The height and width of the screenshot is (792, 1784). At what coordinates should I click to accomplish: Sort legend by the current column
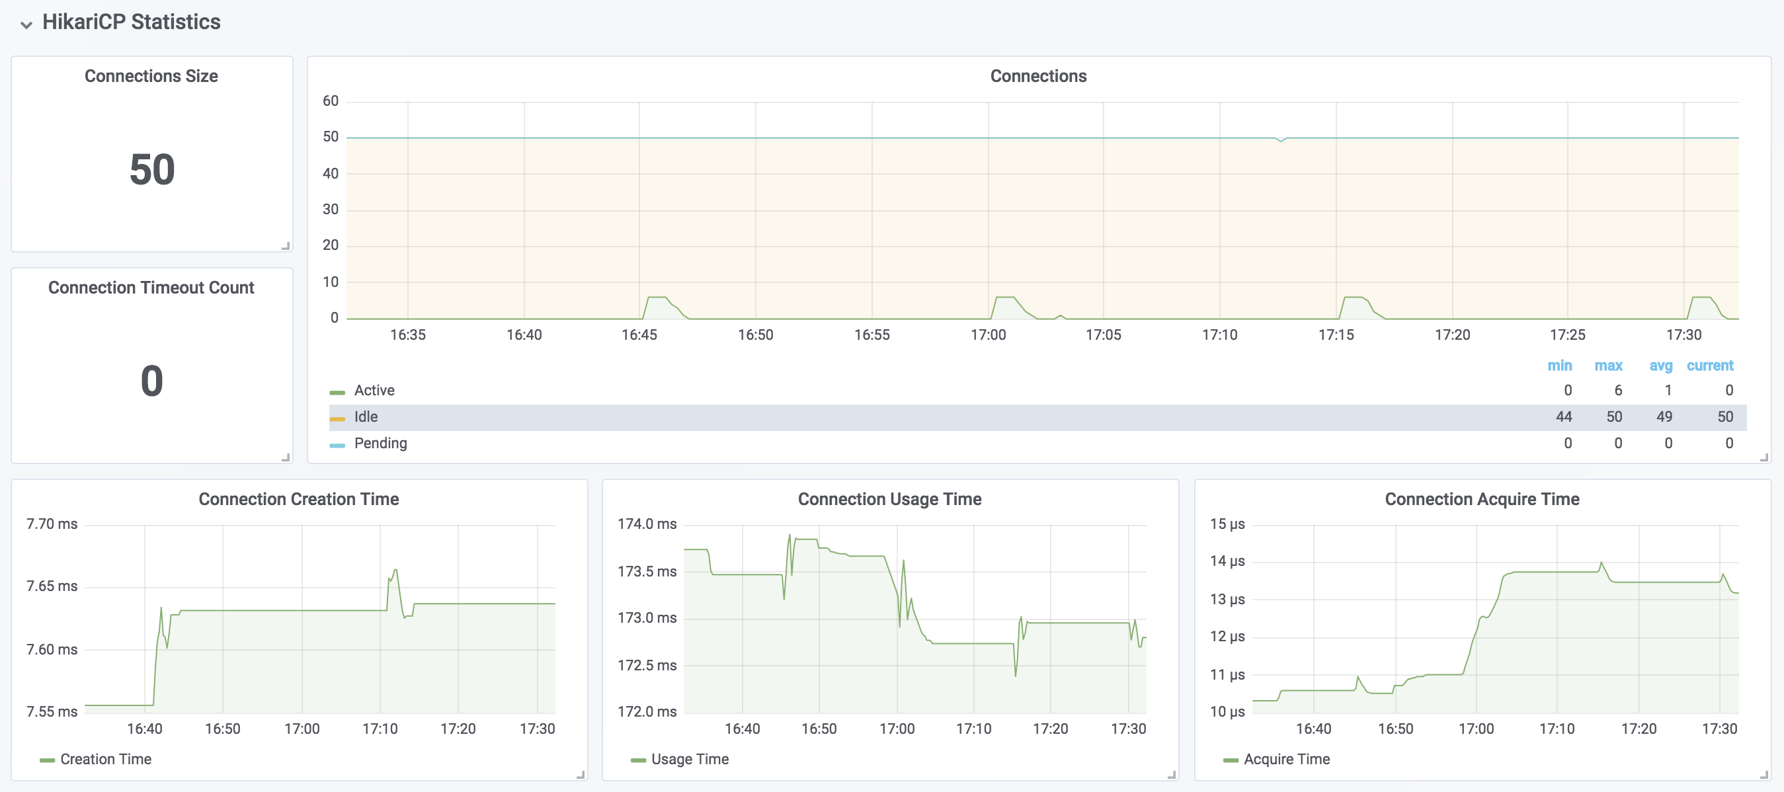[1709, 366]
